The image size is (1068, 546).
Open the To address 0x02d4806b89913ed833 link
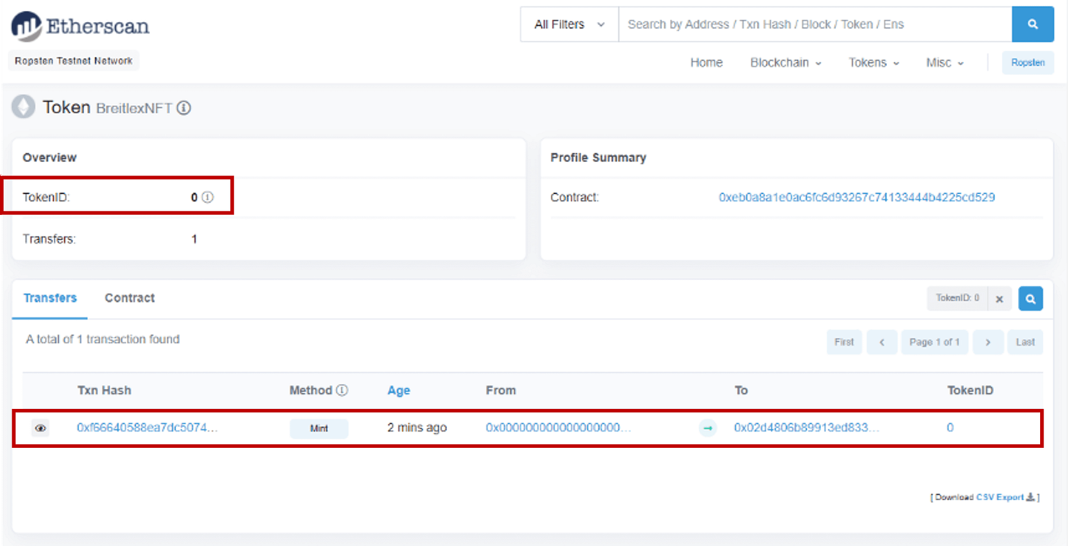click(x=807, y=428)
